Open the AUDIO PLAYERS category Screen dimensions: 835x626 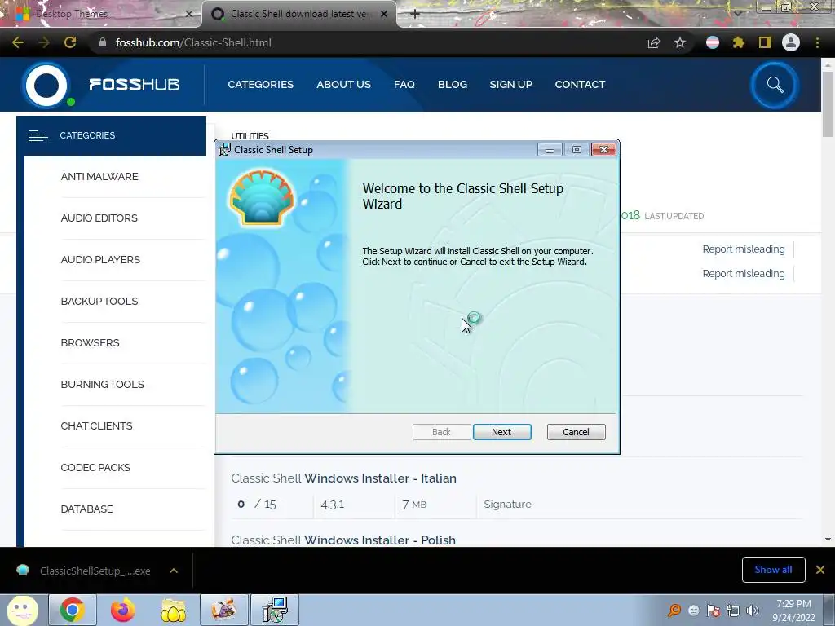click(x=100, y=260)
